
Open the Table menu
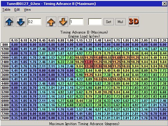click(x=6, y=10)
